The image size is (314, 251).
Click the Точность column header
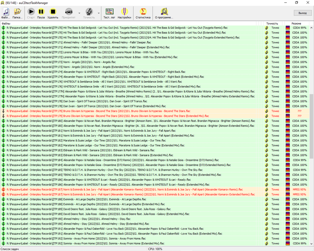tap(272, 24)
